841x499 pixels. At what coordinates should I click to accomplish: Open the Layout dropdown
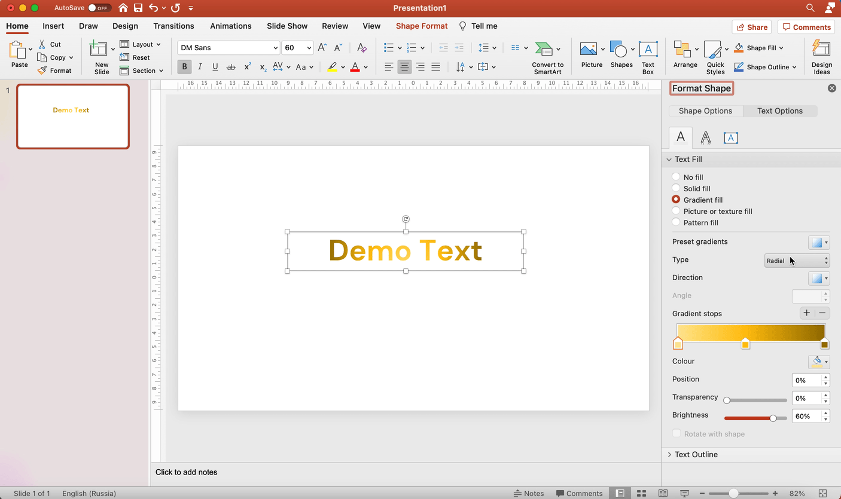(x=141, y=44)
